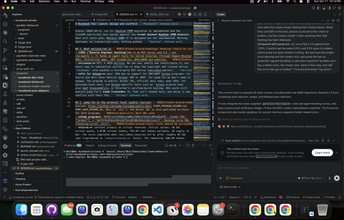Expand the musebook-pool-adapters folder
This screenshot has width=344, height=220.
tap(33, 91)
